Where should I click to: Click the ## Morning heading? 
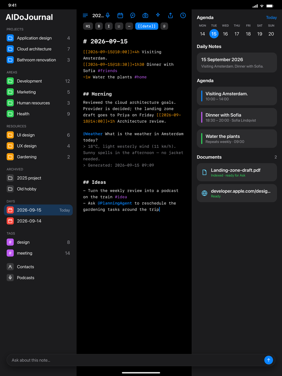[x=98, y=94]
